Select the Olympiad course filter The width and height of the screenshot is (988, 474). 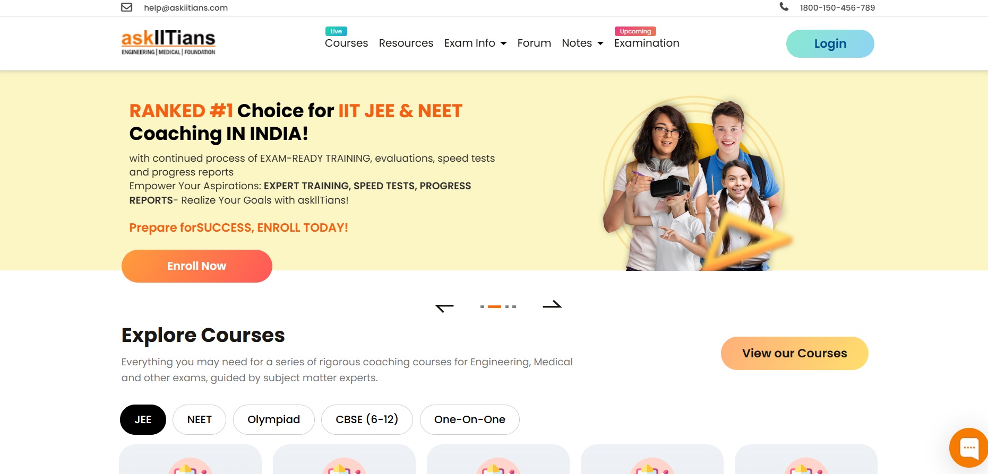[273, 419]
